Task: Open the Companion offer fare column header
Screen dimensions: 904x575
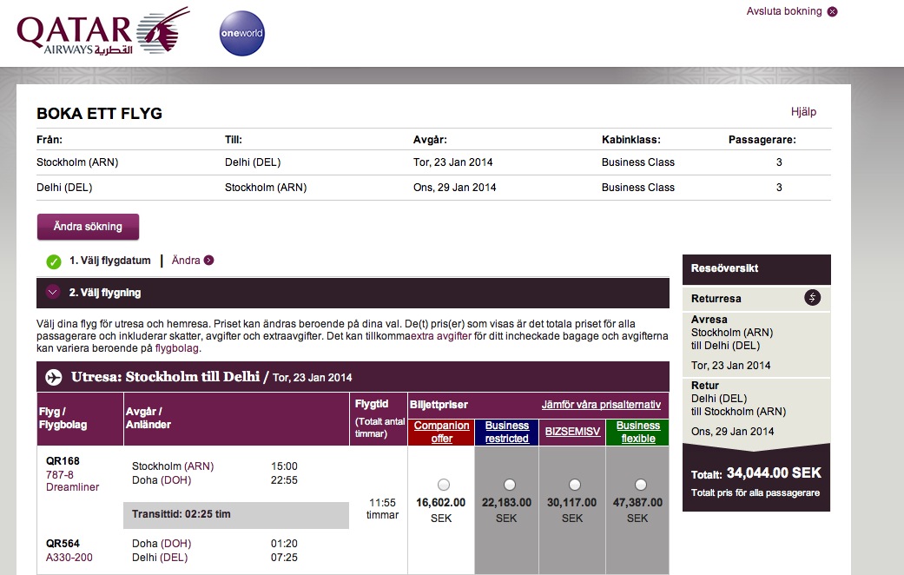Action: pyautogui.click(x=441, y=432)
